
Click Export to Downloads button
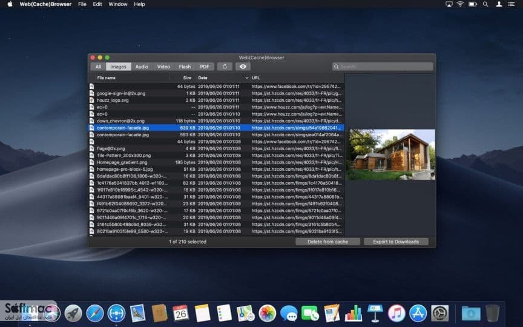point(396,242)
